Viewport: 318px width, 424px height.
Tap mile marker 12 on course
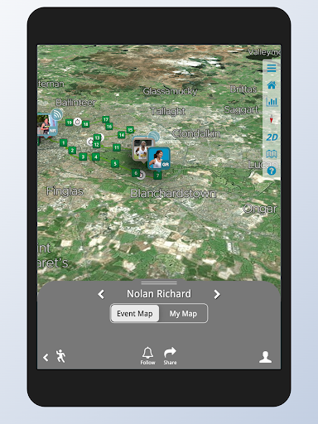click(x=96, y=144)
